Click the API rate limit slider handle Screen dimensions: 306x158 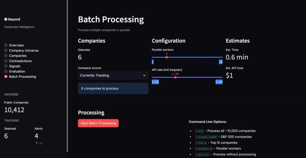[175, 77]
